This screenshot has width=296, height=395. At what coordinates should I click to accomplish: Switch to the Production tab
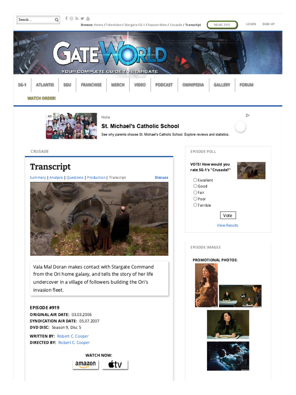click(96, 177)
